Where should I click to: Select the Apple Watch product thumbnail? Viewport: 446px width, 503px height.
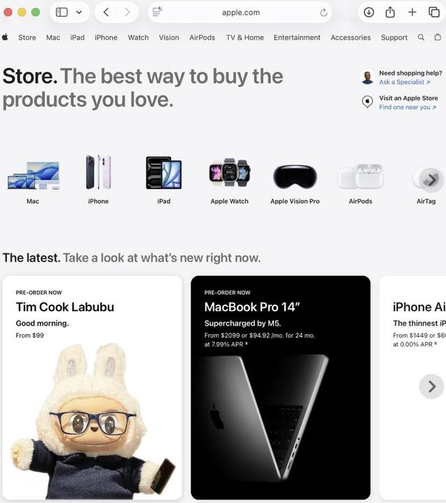pyautogui.click(x=229, y=179)
